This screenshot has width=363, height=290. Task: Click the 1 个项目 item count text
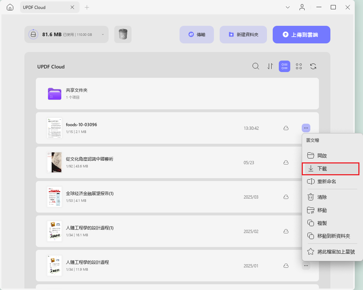[73, 97]
